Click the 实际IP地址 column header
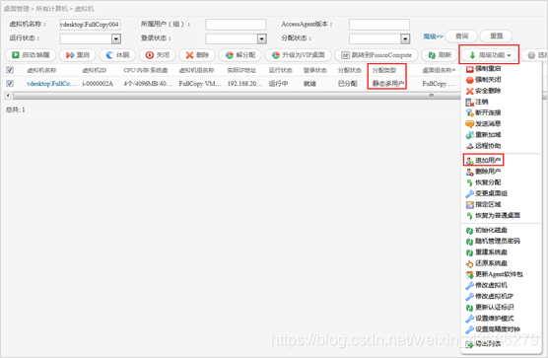 (x=241, y=70)
